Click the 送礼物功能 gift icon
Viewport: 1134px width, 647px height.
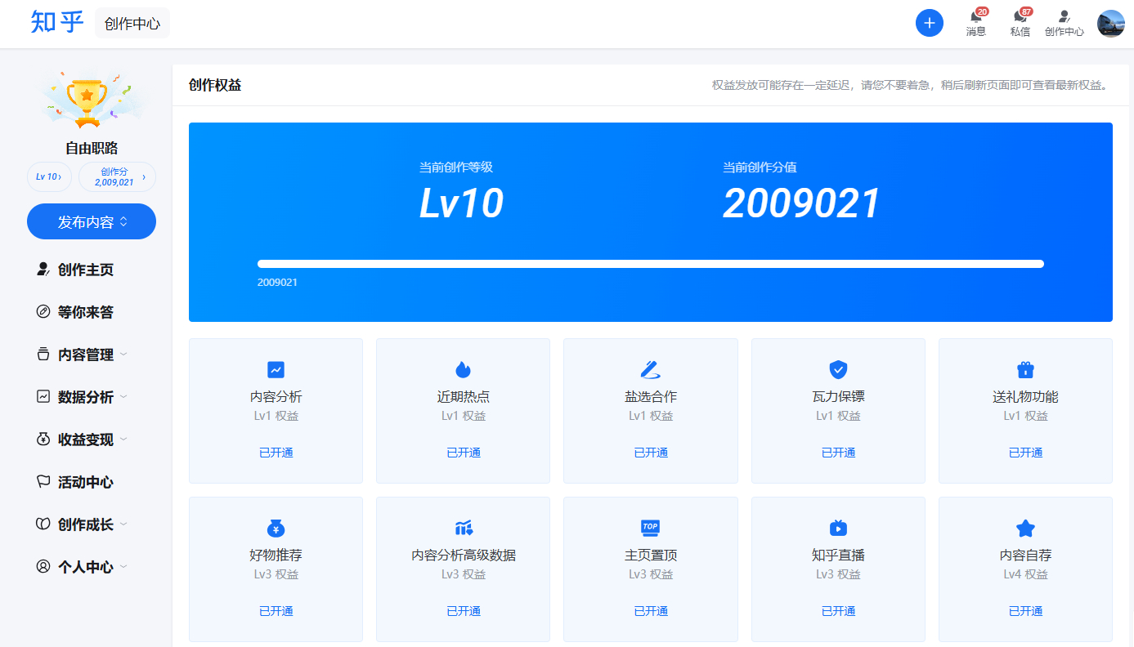1025,370
